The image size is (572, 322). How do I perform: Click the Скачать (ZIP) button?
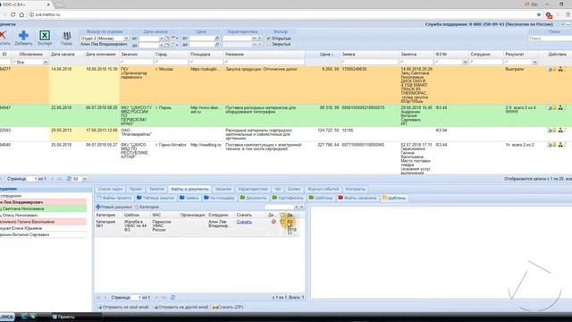tap(228, 307)
